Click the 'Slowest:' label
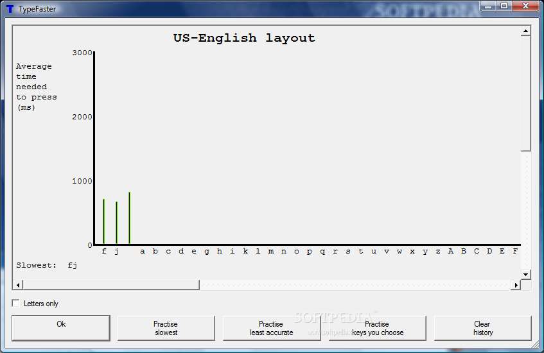 tap(36, 265)
